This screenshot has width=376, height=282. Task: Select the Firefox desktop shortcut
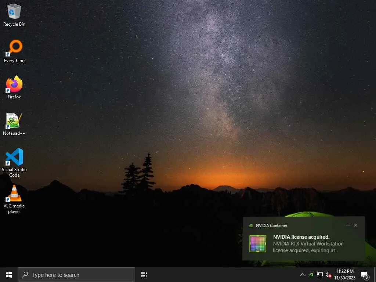(14, 87)
